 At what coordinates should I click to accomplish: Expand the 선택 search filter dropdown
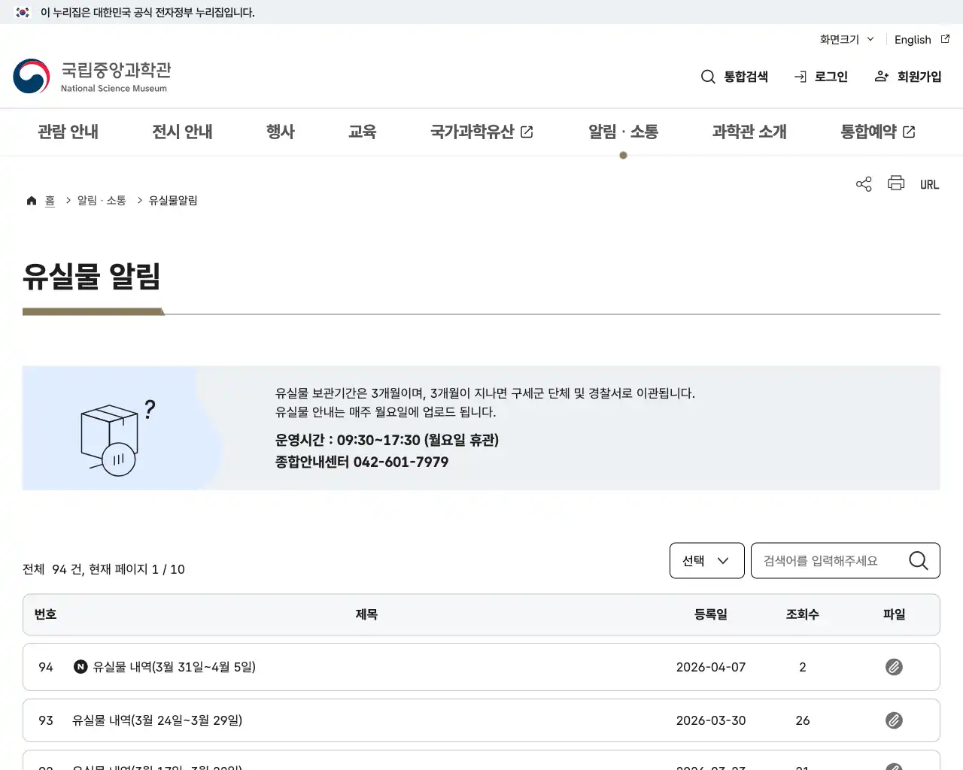[706, 560]
